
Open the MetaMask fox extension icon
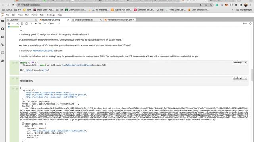coord(227,5)
